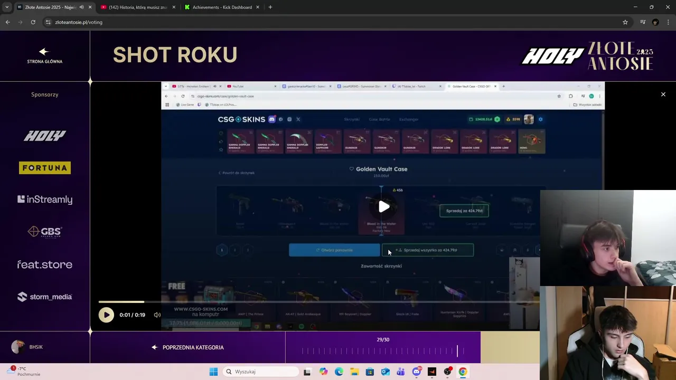Click the BHSIK user profile avatar

[x=18, y=347]
